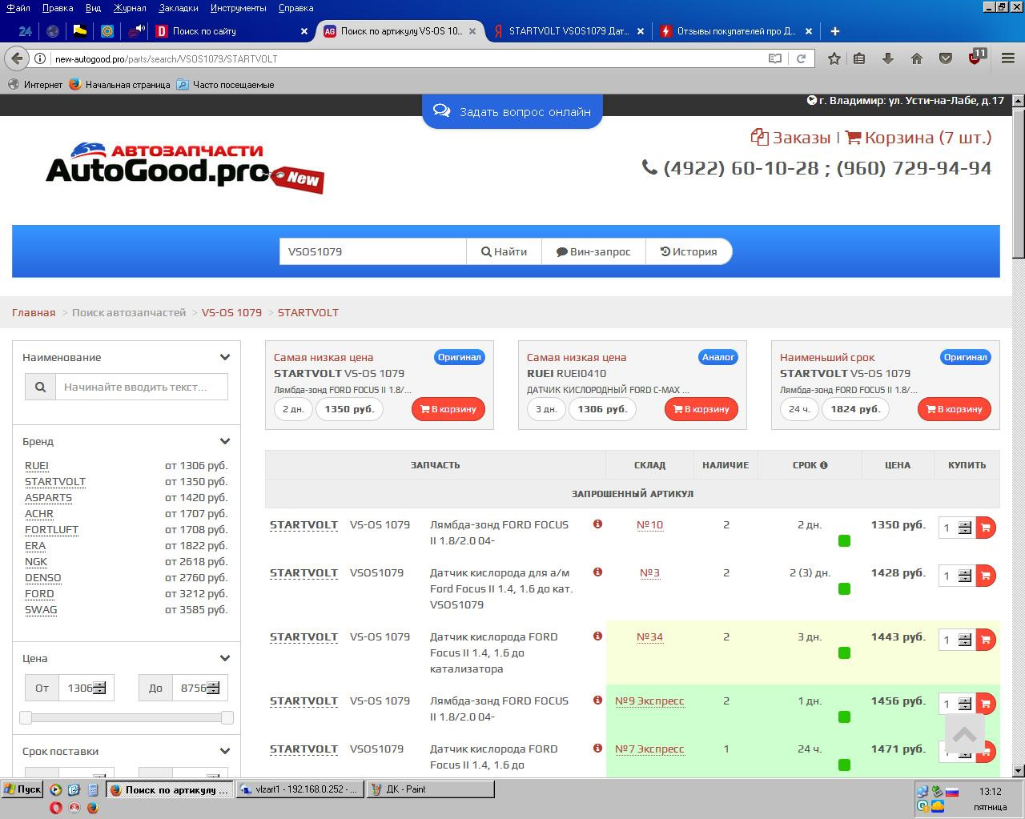Open the extension icon with badge 11

pos(976,57)
